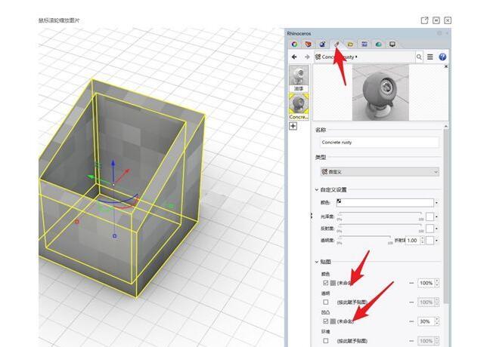Open the color wheel panel tab

point(294,45)
